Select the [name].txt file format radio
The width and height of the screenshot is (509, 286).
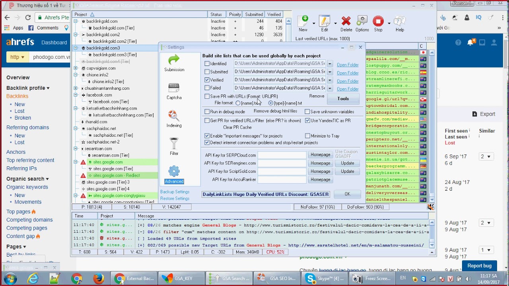[x=238, y=103]
